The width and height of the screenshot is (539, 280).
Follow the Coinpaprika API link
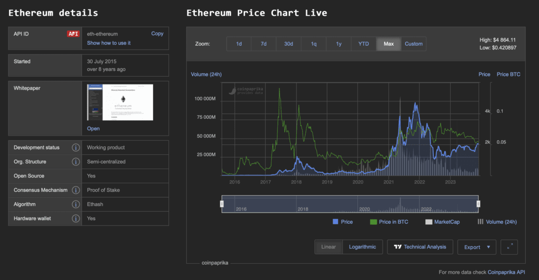coord(506,272)
